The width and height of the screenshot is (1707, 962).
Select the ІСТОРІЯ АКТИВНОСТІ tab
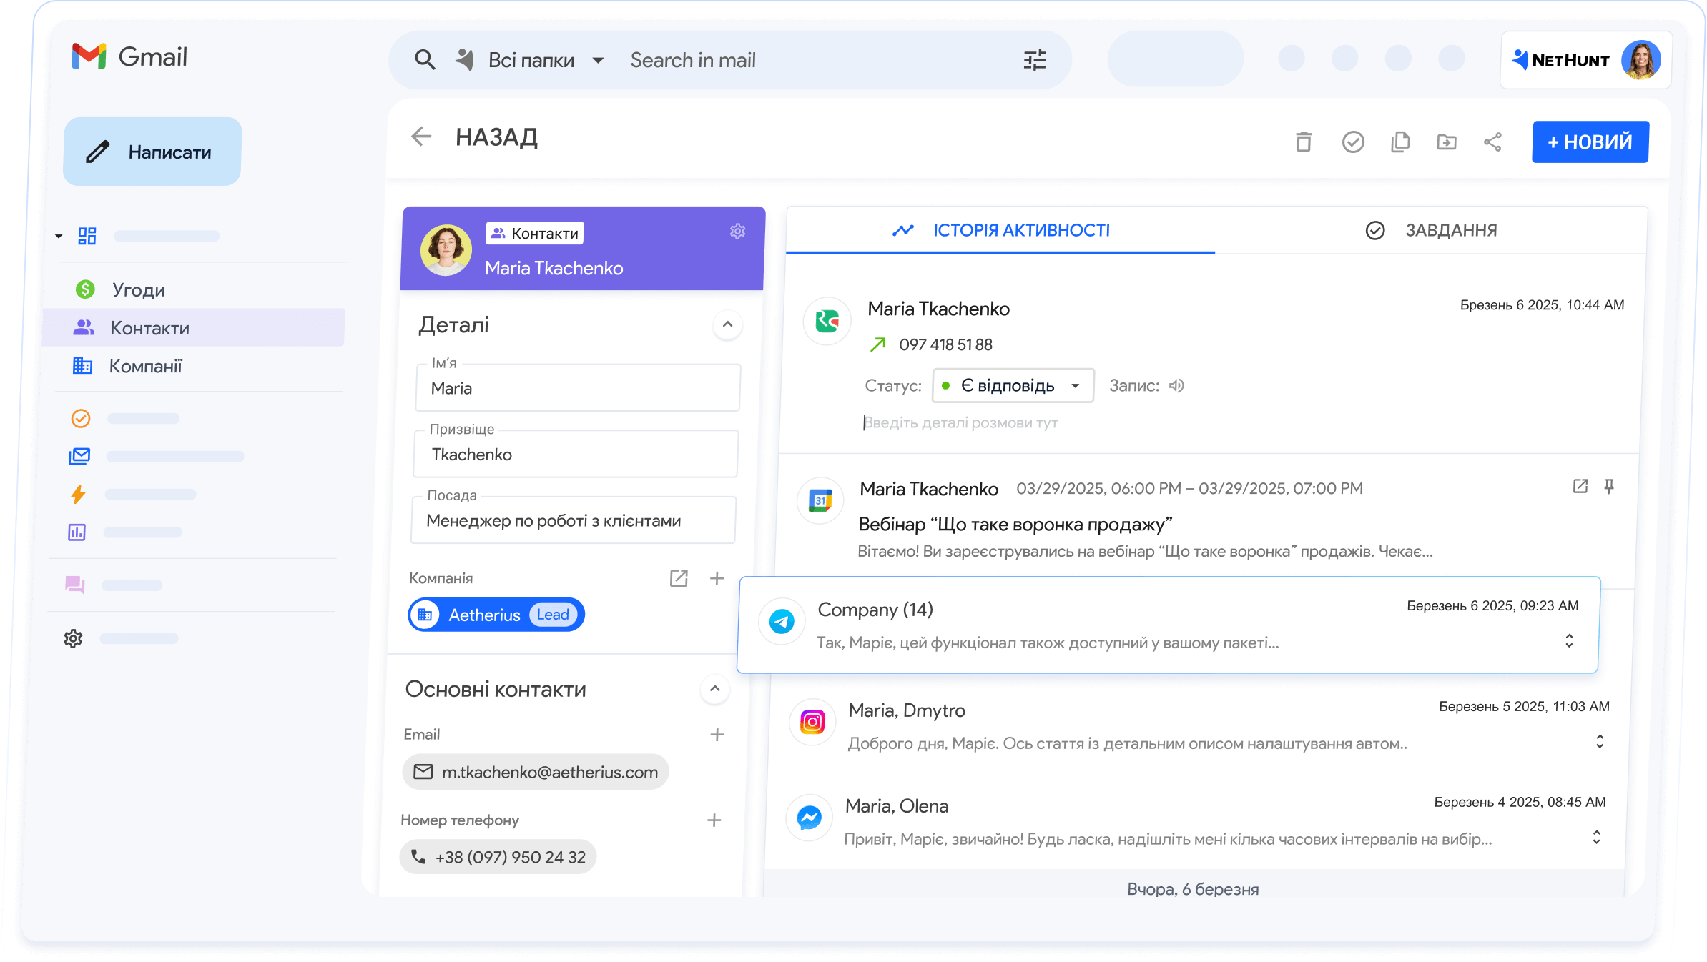click(1020, 230)
